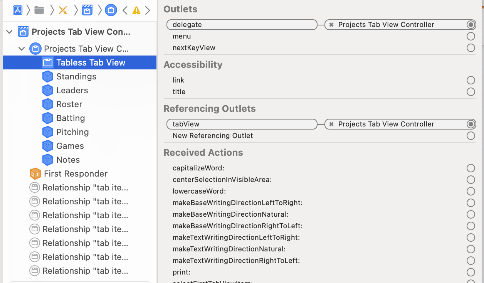The height and width of the screenshot is (283, 484).
Task: Click the last Relationship "tab ite..." icon
Action: pos(35,271)
